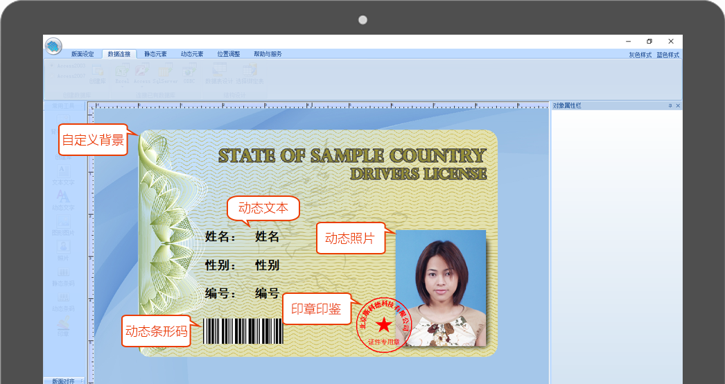Select the dynamic 性别 value field
The height and width of the screenshot is (384, 725).
268,265
